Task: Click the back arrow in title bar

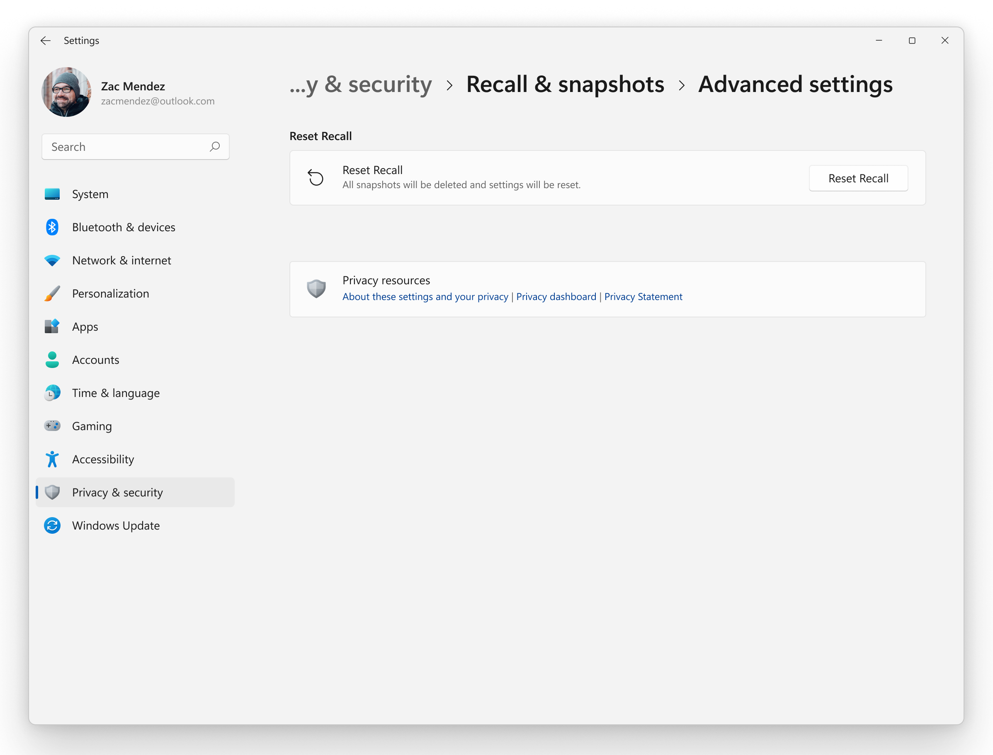Action: click(x=46, y=41)
